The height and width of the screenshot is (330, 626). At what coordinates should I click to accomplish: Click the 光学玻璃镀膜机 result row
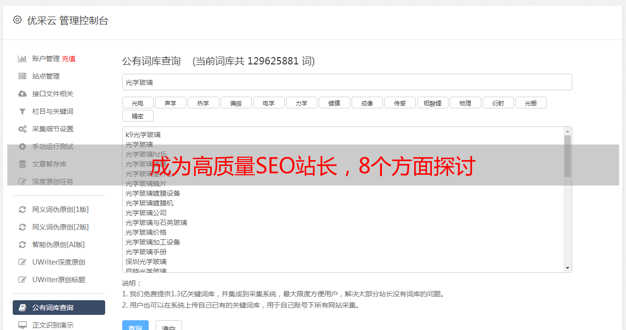pos(149,203)
